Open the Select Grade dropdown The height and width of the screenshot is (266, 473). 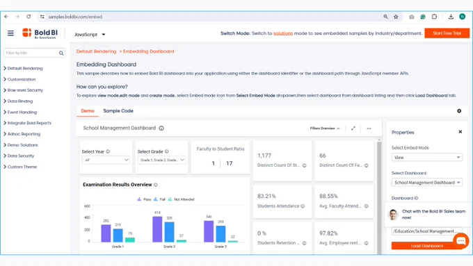coord(161,160)
